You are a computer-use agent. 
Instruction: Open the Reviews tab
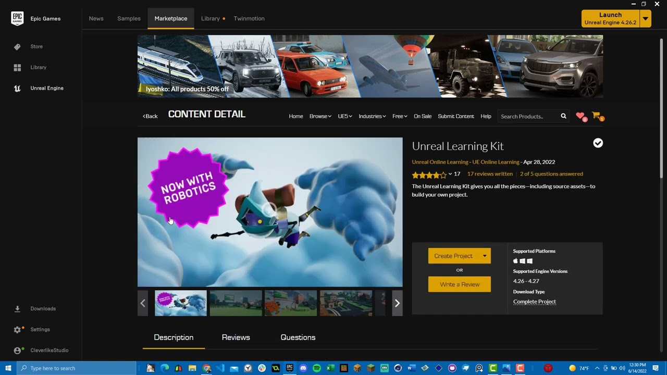[x=236, y=337]
